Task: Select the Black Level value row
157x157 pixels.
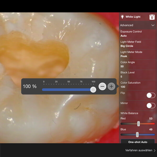Action: [137, 75]
